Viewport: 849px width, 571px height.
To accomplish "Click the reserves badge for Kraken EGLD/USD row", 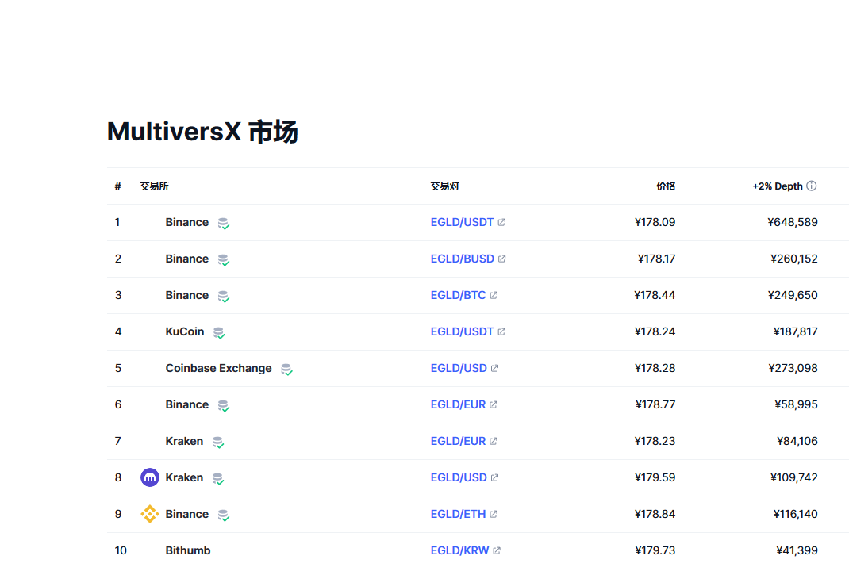I will coord(218,478).
